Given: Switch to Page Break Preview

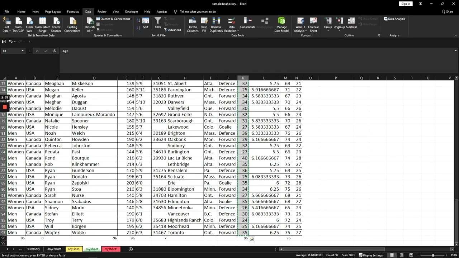Looking at the screenshot, I should pyautogui.click(x=411, y=255).
